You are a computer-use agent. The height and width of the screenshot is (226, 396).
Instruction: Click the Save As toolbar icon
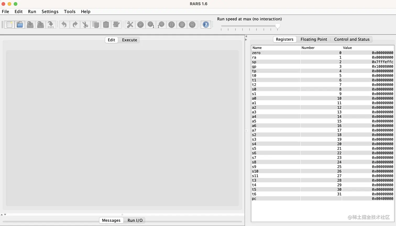pos(40,25)
